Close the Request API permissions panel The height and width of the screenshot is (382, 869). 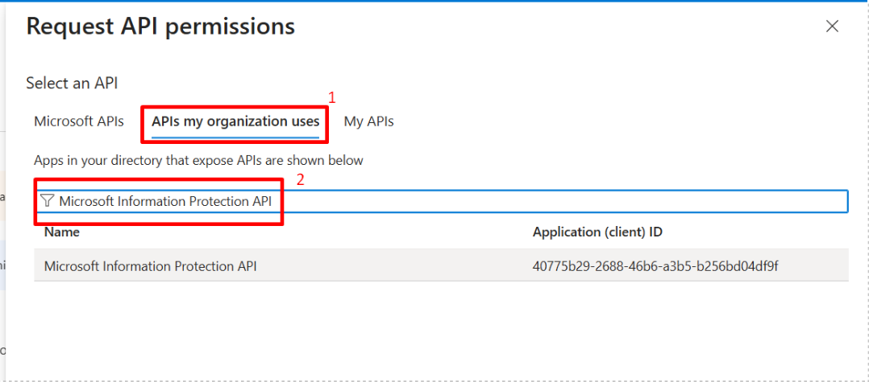click(833, 27)
